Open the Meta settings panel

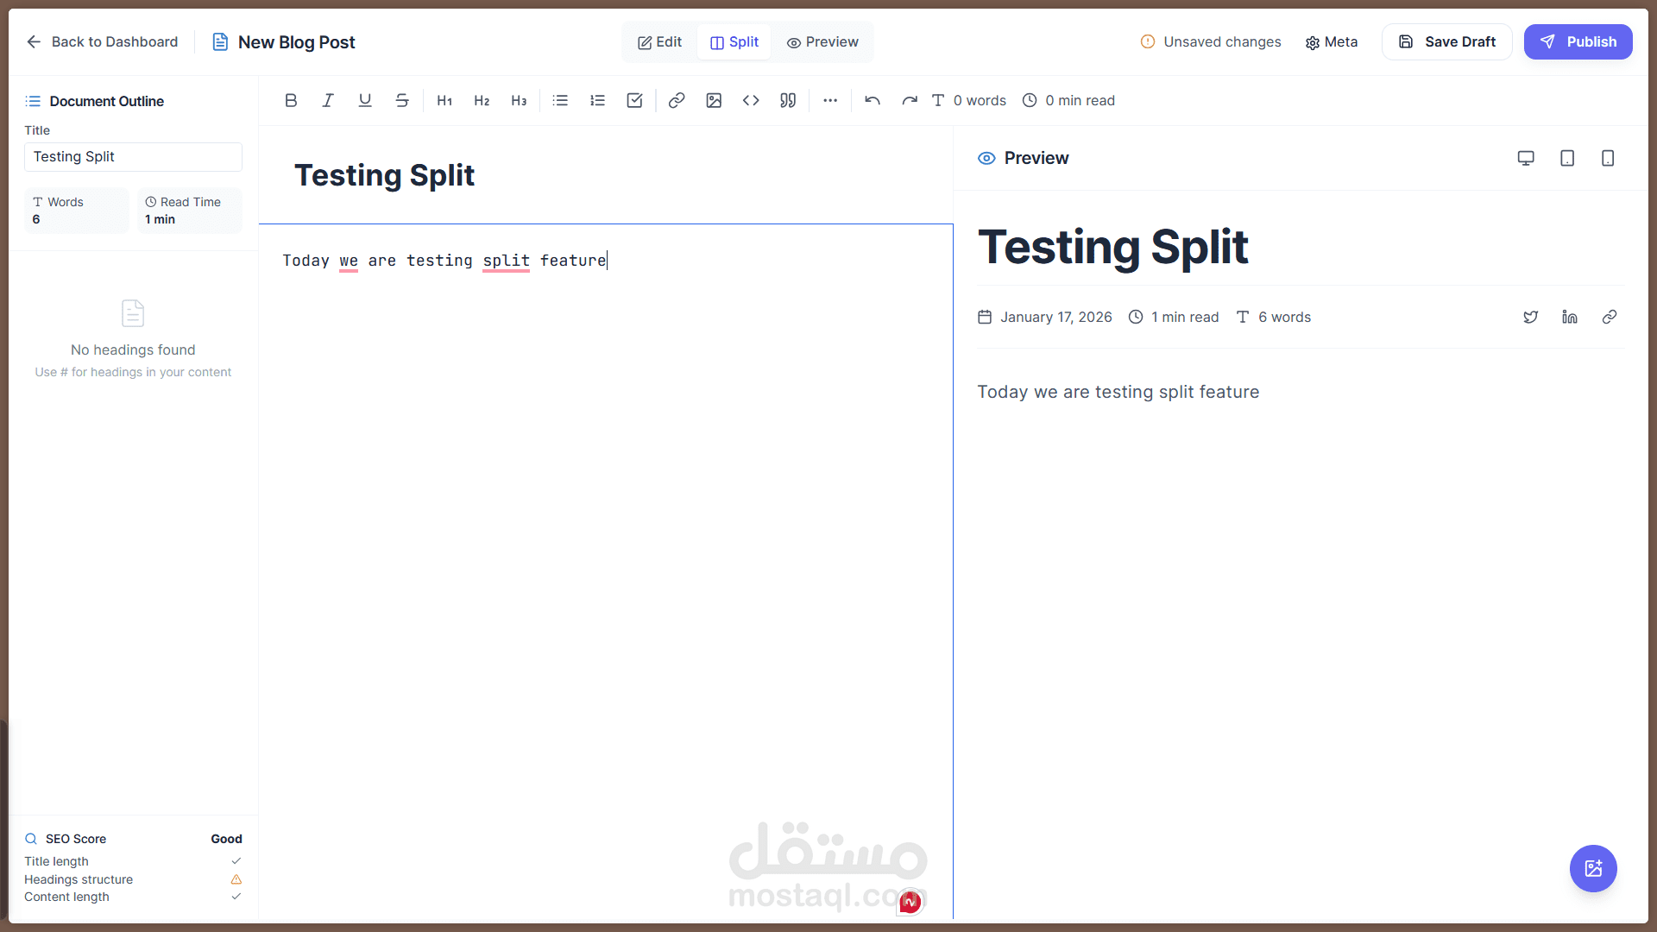1332,41
